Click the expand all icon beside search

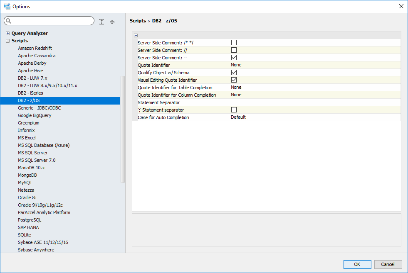tap(102, 22)
